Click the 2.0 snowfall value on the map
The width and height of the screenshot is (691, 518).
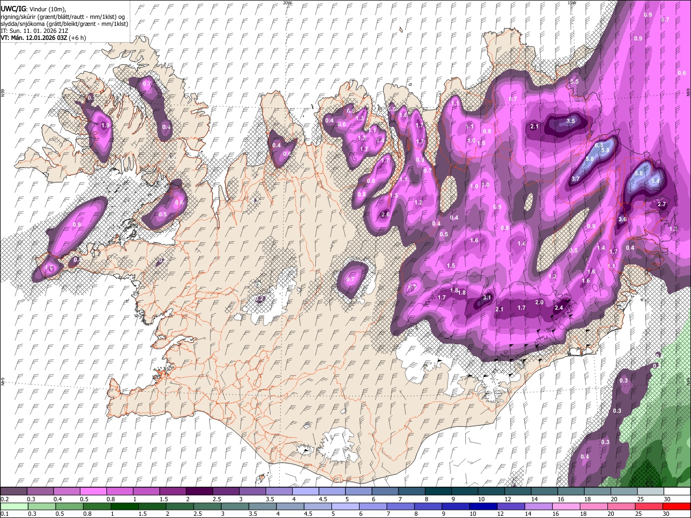539,302
